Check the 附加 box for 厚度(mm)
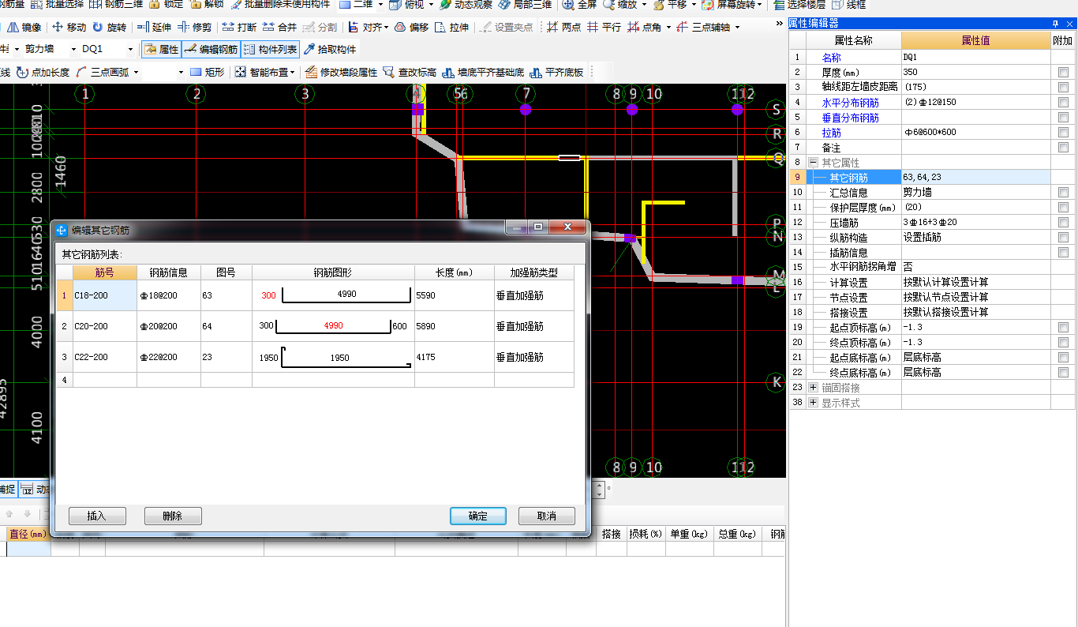Image resolution: width=1078 pixels, height=627 pixels. (x=1064, y=73)
